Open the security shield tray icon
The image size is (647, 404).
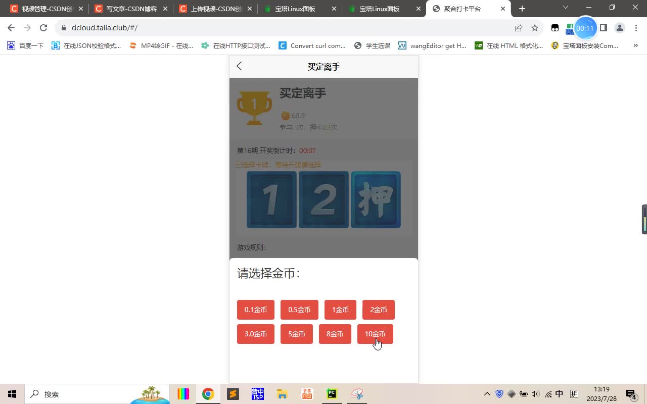pos(499,394)
